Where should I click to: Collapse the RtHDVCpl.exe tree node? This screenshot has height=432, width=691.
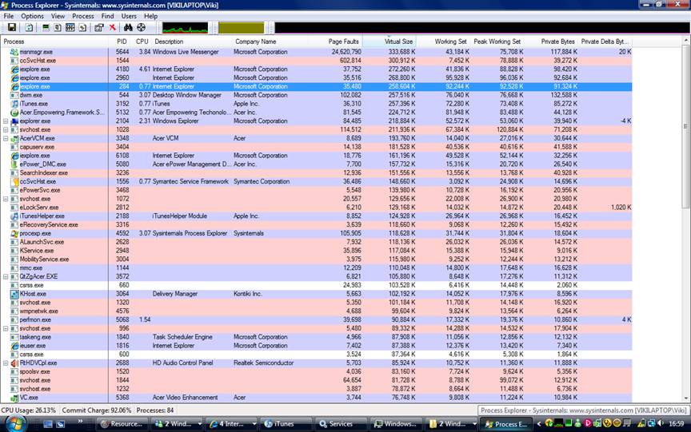coord(6,363)
